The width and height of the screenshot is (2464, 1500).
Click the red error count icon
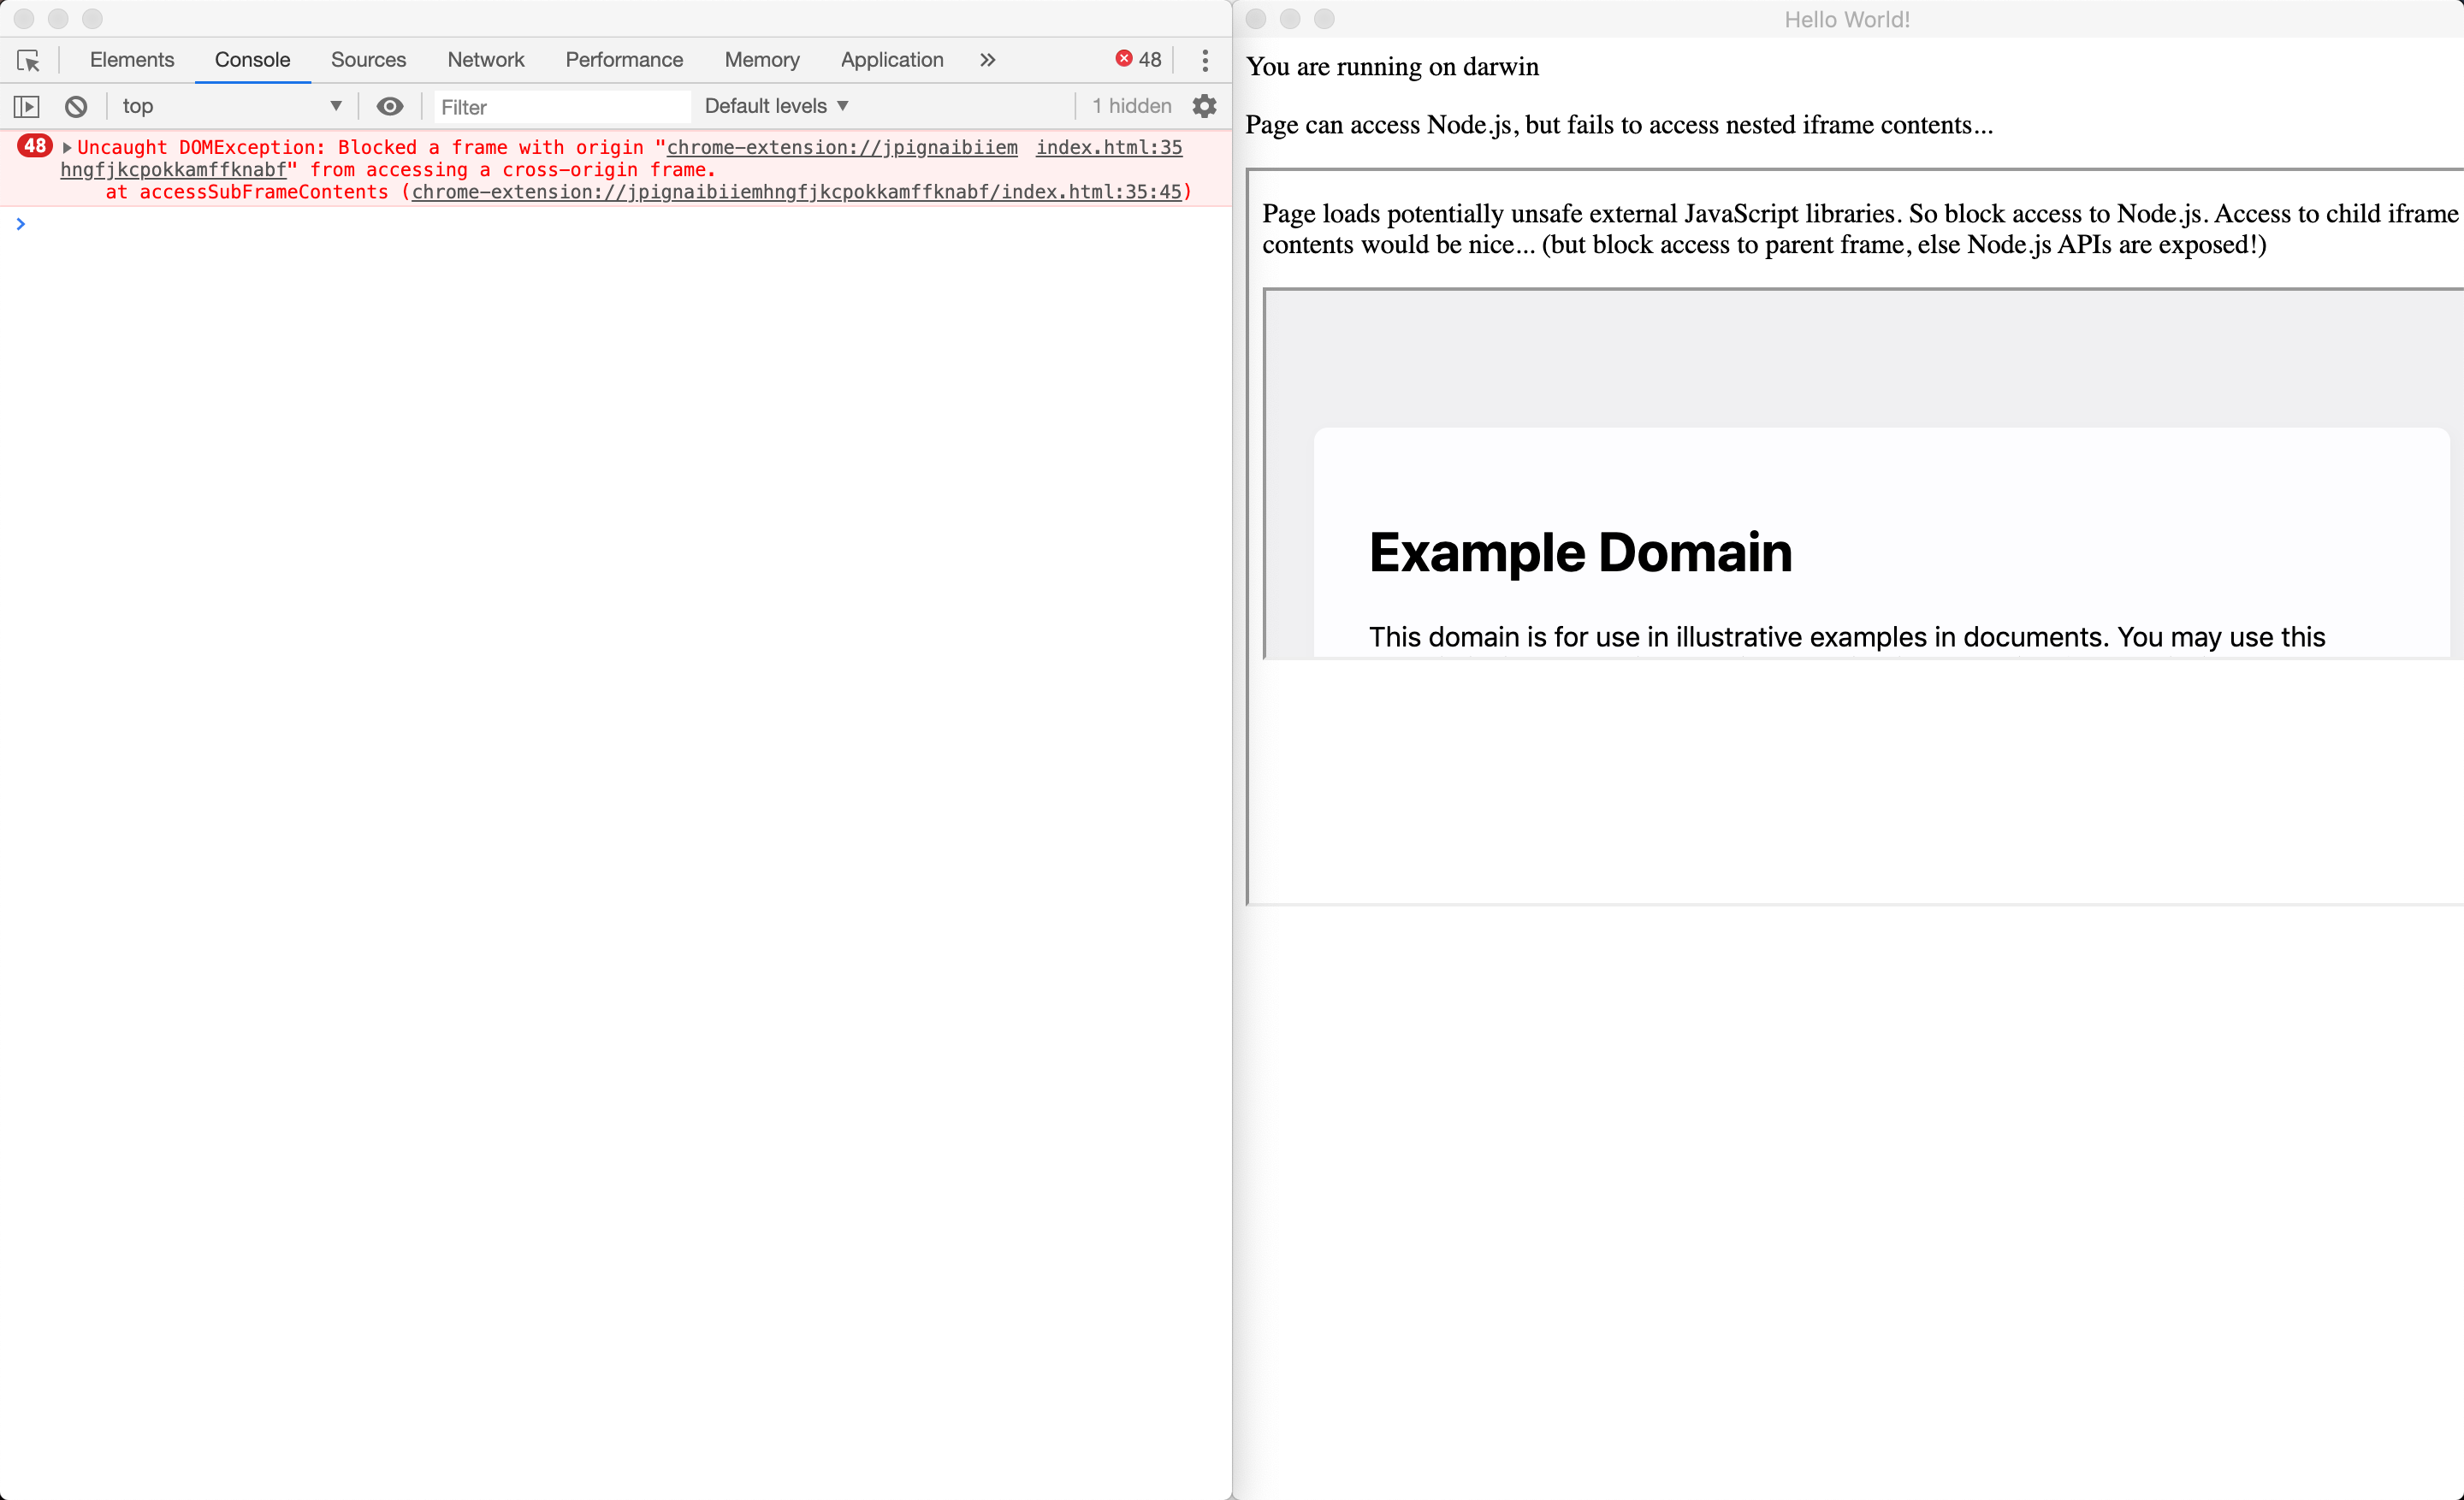coord(1124,59)
